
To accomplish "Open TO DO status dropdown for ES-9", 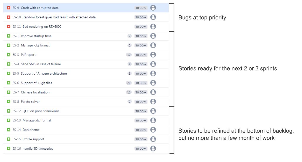I will (x=141, y=8).
